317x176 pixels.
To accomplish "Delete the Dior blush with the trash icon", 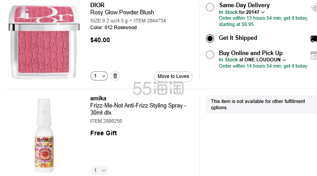I will 115,76.
